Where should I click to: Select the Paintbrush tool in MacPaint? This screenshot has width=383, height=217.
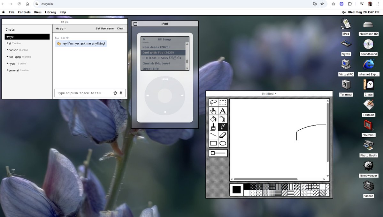point(213,127)
